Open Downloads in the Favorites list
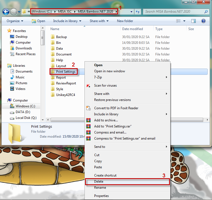The height and width of the screenshot is (200, 212). [x=24, y=48]
